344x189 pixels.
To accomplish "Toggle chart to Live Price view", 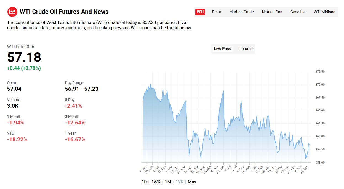I will coord(222,49).
